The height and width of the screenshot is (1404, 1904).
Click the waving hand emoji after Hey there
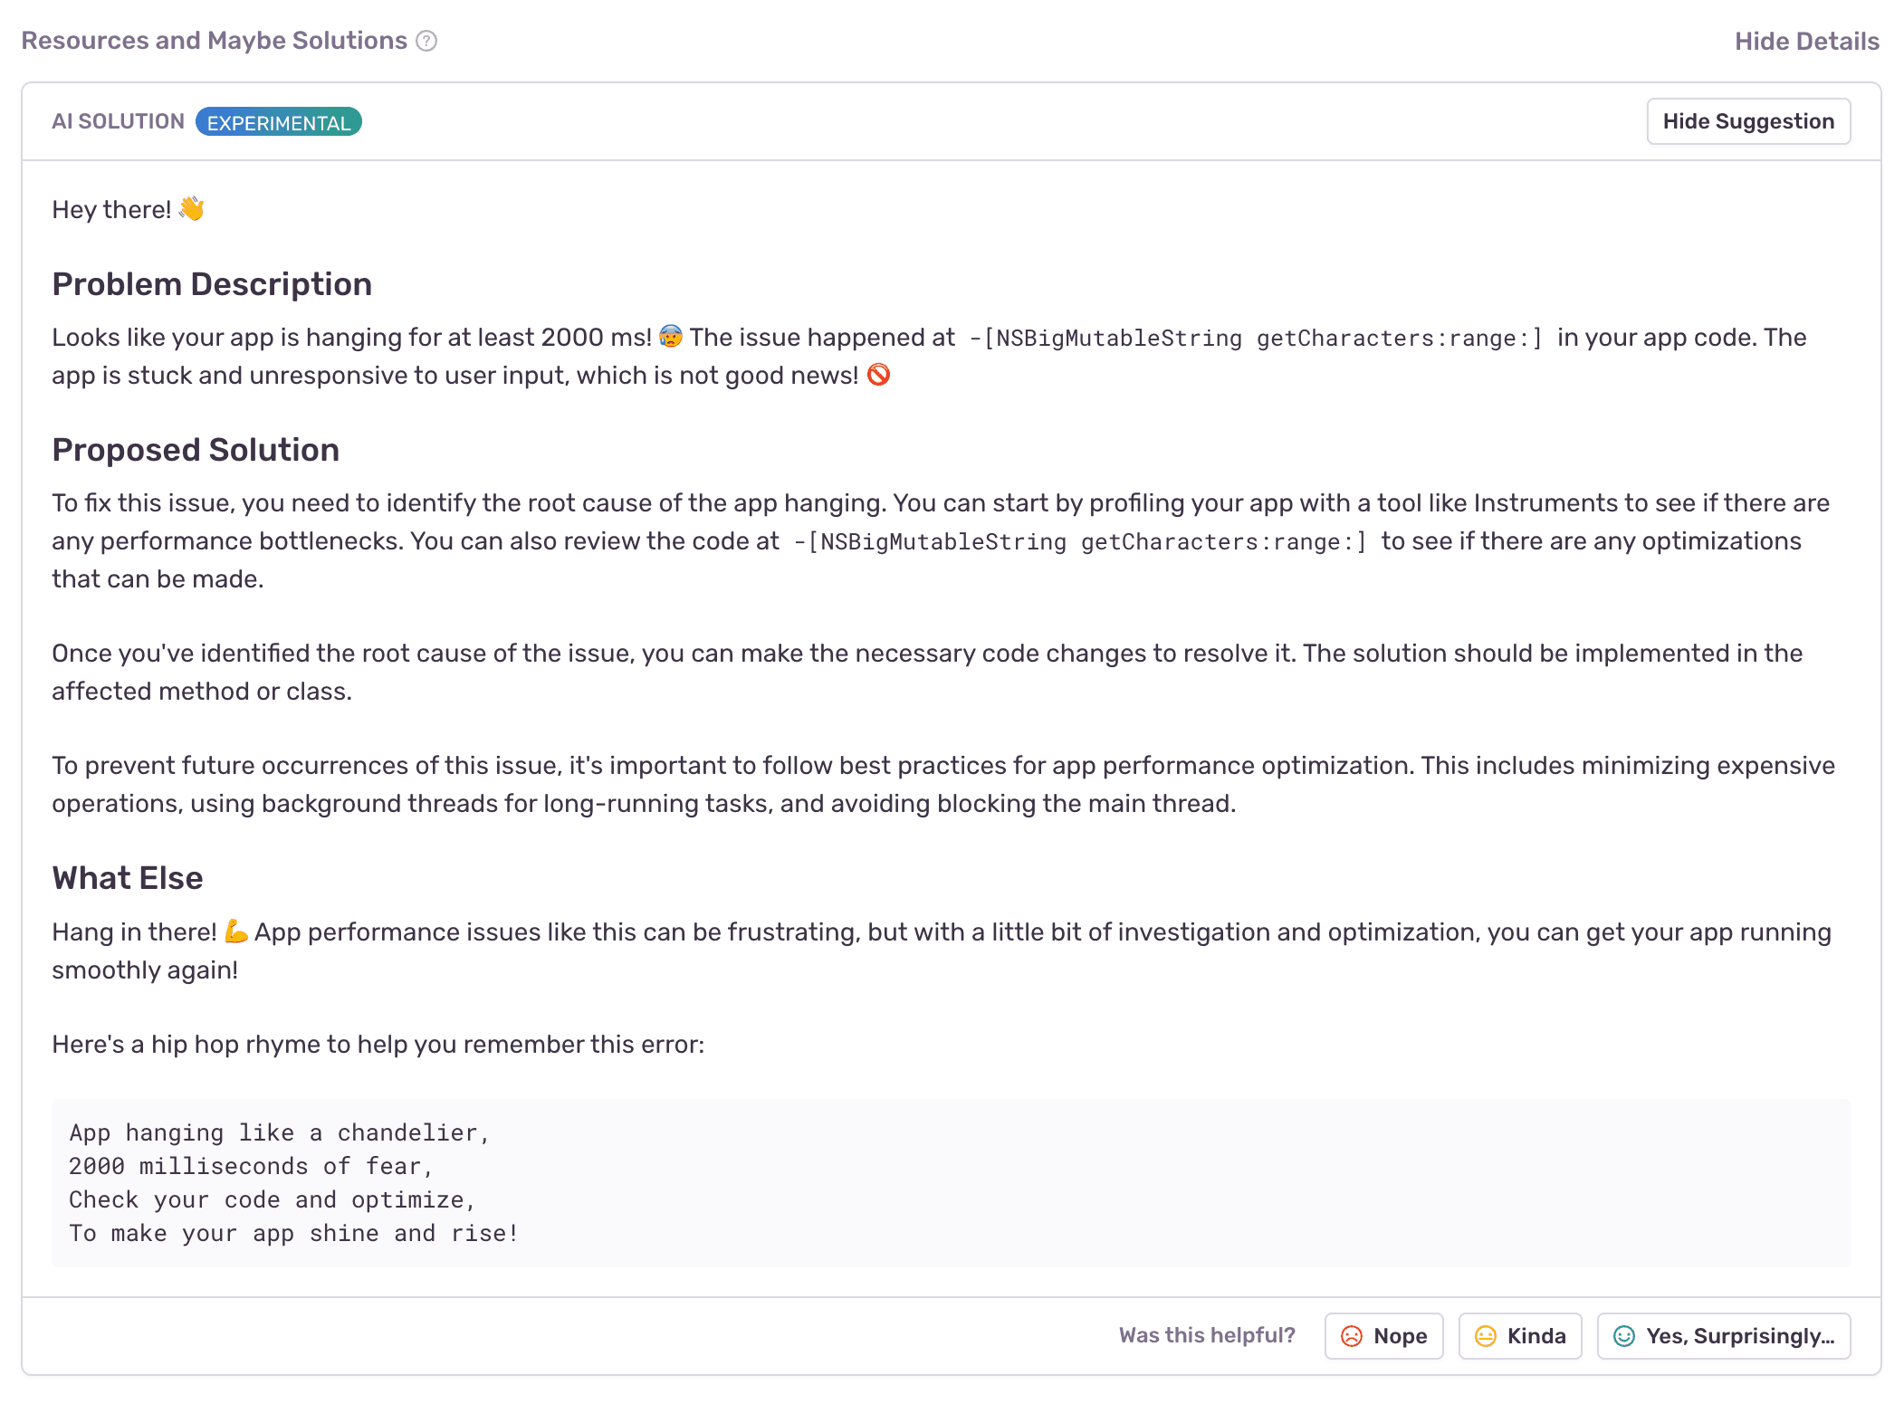(x=192, y=208)
